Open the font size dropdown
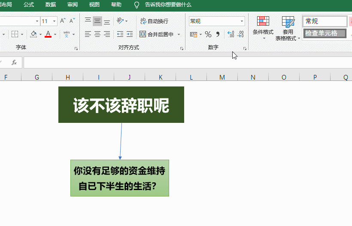The height and width of the screenshot is (226, 352). 55,21
